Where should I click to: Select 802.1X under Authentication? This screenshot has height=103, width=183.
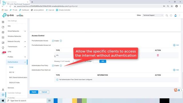click(x=11, y=72)
